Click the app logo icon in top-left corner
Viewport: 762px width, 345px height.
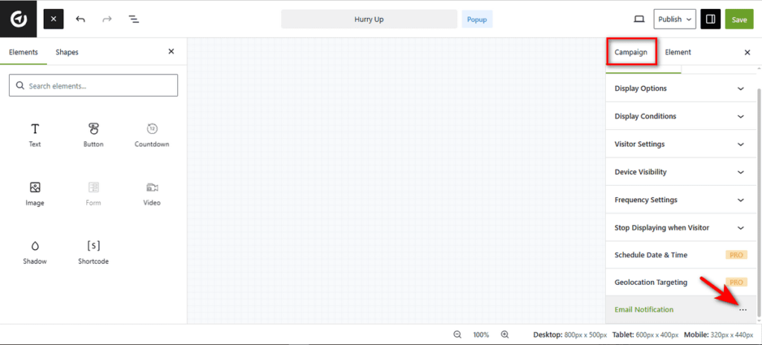[19, 19]
